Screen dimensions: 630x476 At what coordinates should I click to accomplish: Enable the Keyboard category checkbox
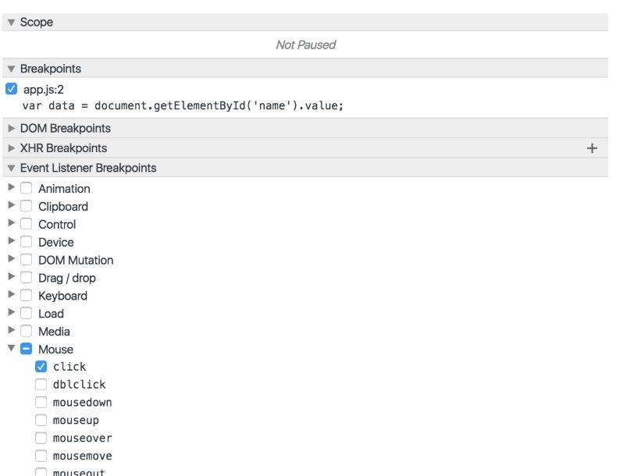[x=26, y=296]
